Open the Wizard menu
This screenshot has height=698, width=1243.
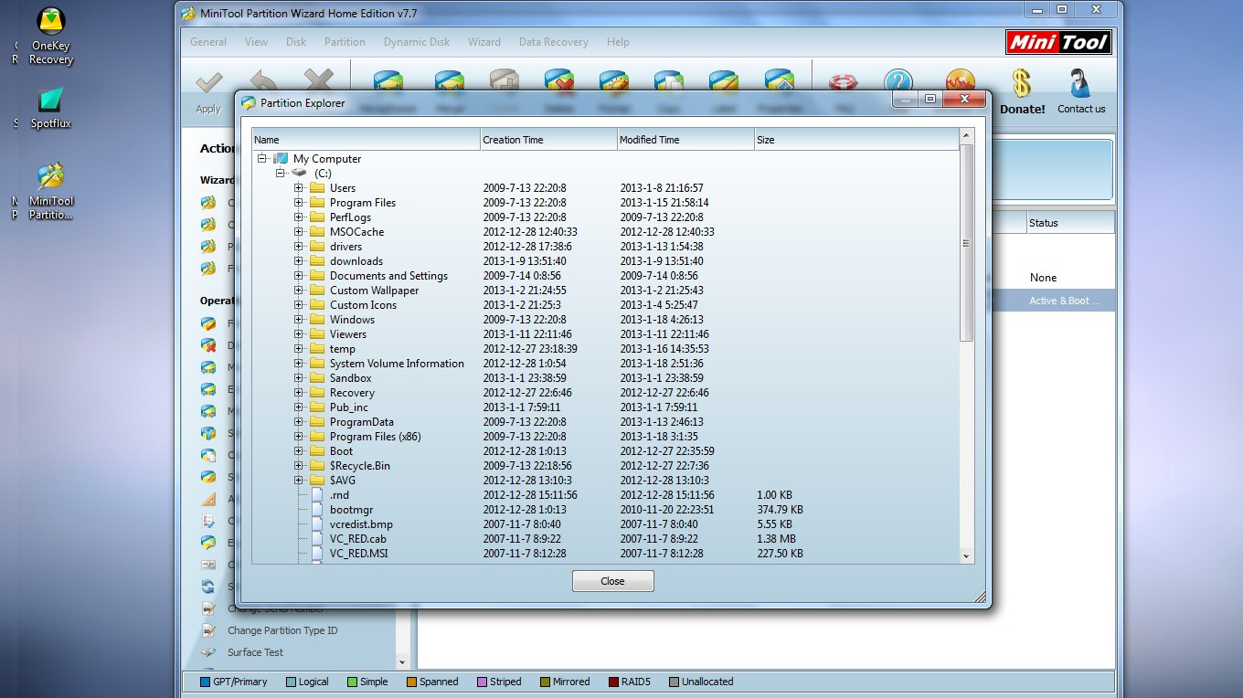pyautogui.click(x=483, y=42)
